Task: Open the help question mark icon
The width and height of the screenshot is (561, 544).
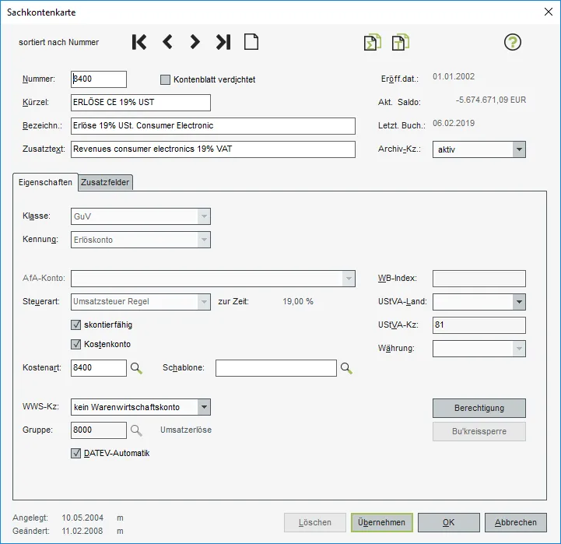Action: (512, 42)
